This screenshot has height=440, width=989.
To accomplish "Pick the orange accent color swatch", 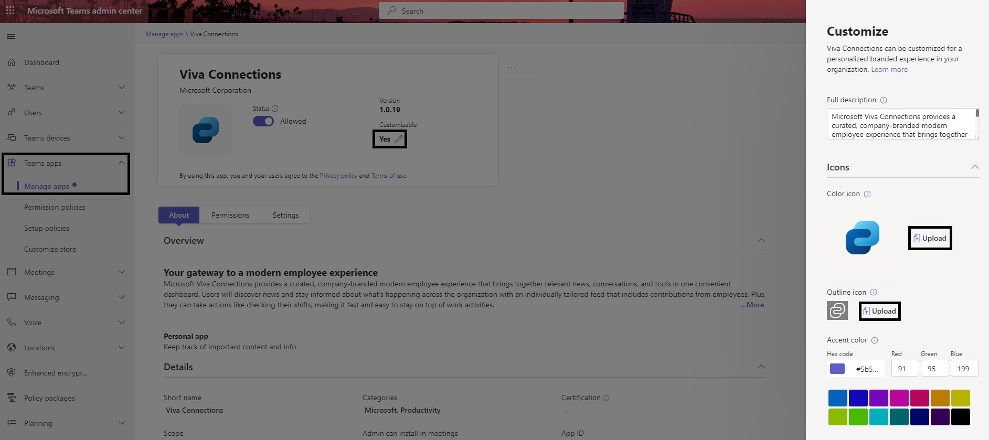I will [x=940, y=398].
